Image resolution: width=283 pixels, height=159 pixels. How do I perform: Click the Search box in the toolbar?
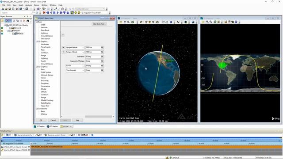[x=16, y=13]
